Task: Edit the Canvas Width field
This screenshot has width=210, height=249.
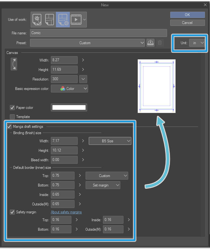Action: pos(64,60)
